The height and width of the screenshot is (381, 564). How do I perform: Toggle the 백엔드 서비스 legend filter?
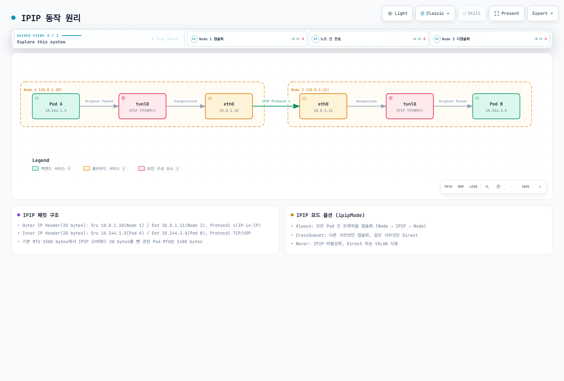(x=52, y=169)
